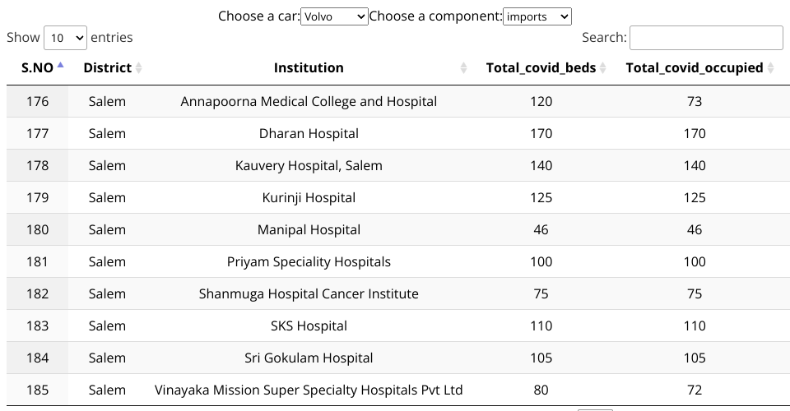Open the Choose a component dropdown

click(537, 16)
